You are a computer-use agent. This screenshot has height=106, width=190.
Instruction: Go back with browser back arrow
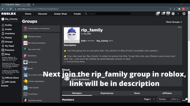point(3,9)
